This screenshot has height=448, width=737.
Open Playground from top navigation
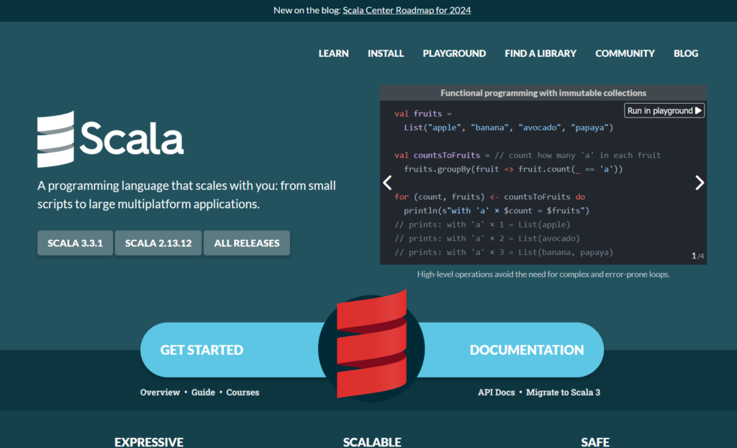pos(454,53)
